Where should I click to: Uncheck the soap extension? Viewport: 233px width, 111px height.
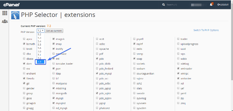click(134, 59)
